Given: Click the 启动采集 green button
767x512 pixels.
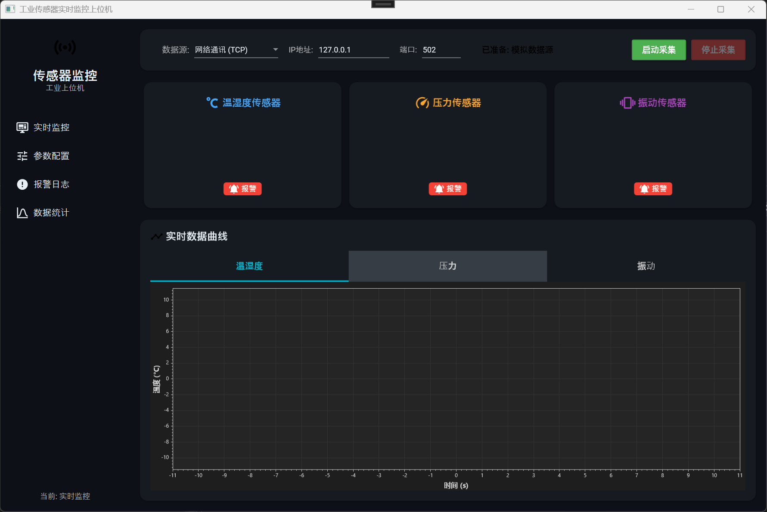Looking at the screenshot, I should pos(659,50).
